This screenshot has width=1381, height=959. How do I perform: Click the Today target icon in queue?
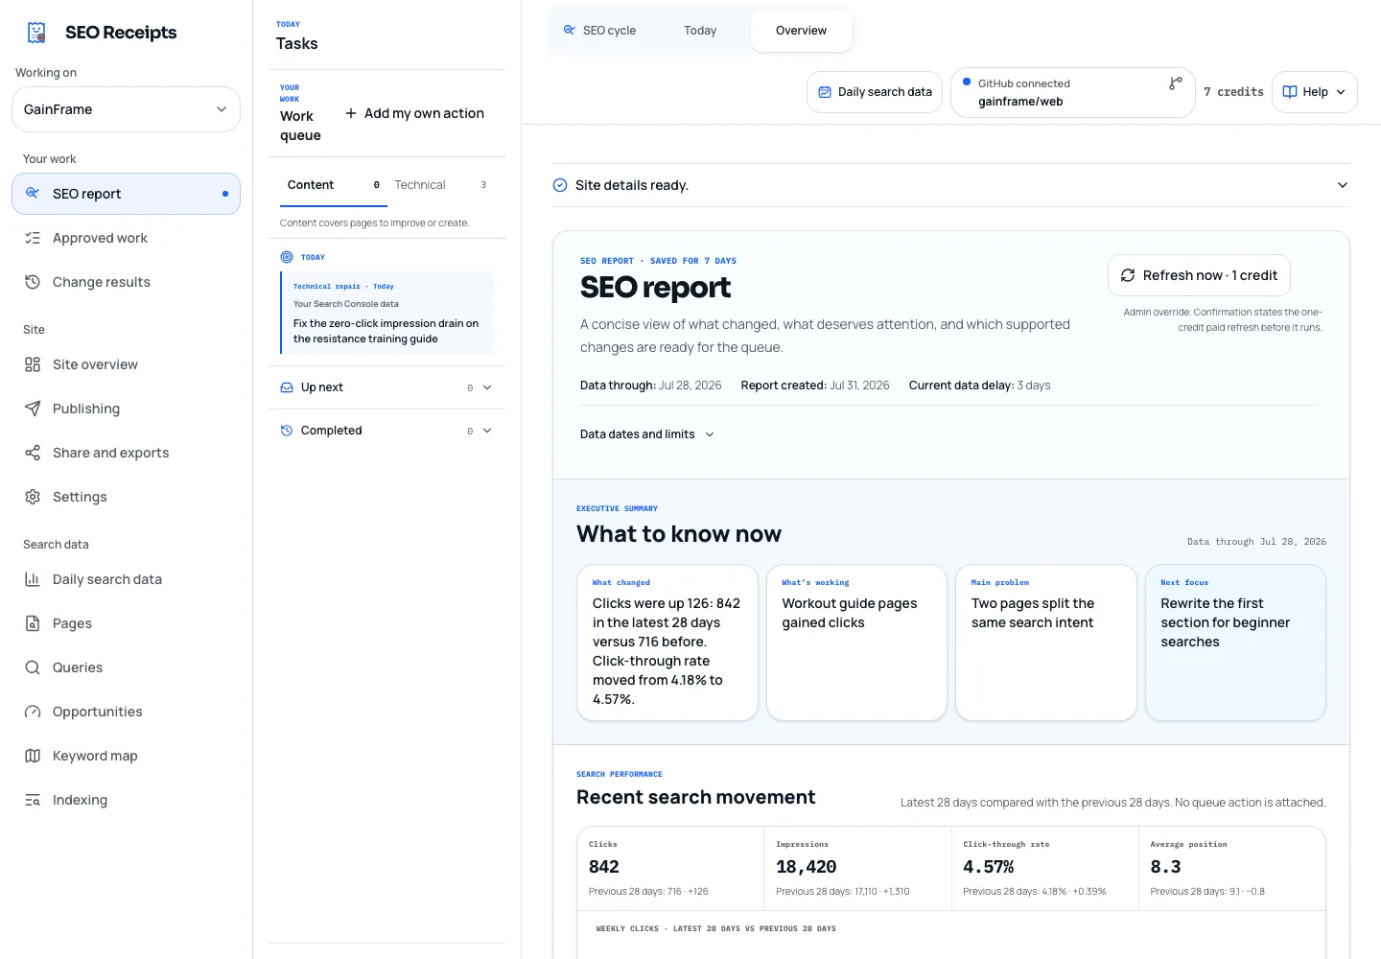[287, 257]
